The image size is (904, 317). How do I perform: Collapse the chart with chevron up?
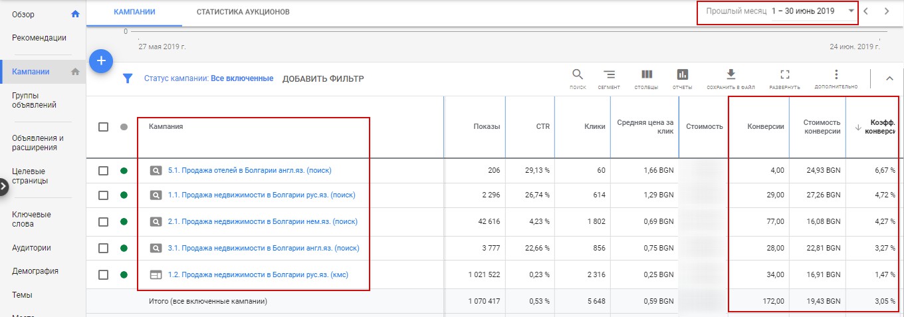(890, 79)
